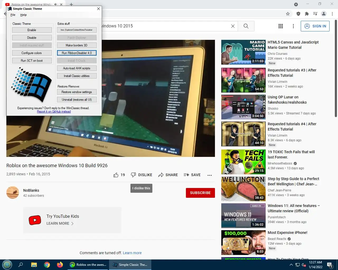Click LEARN MORE for YouTube Kids

coord(60,223)
